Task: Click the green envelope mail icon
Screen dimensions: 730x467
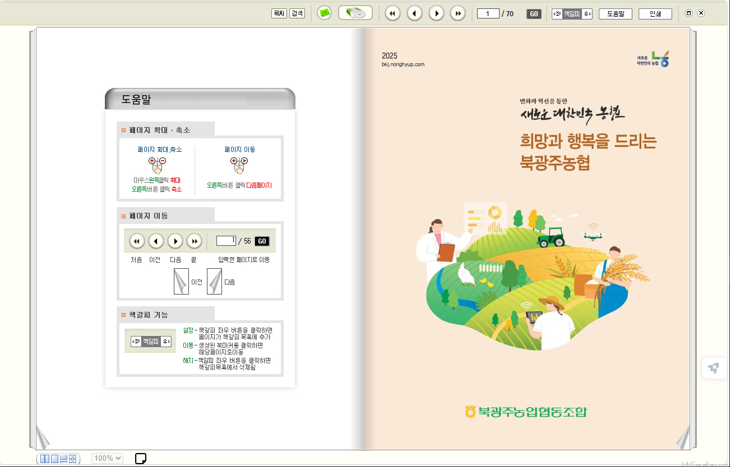Action: coord(324,13)
